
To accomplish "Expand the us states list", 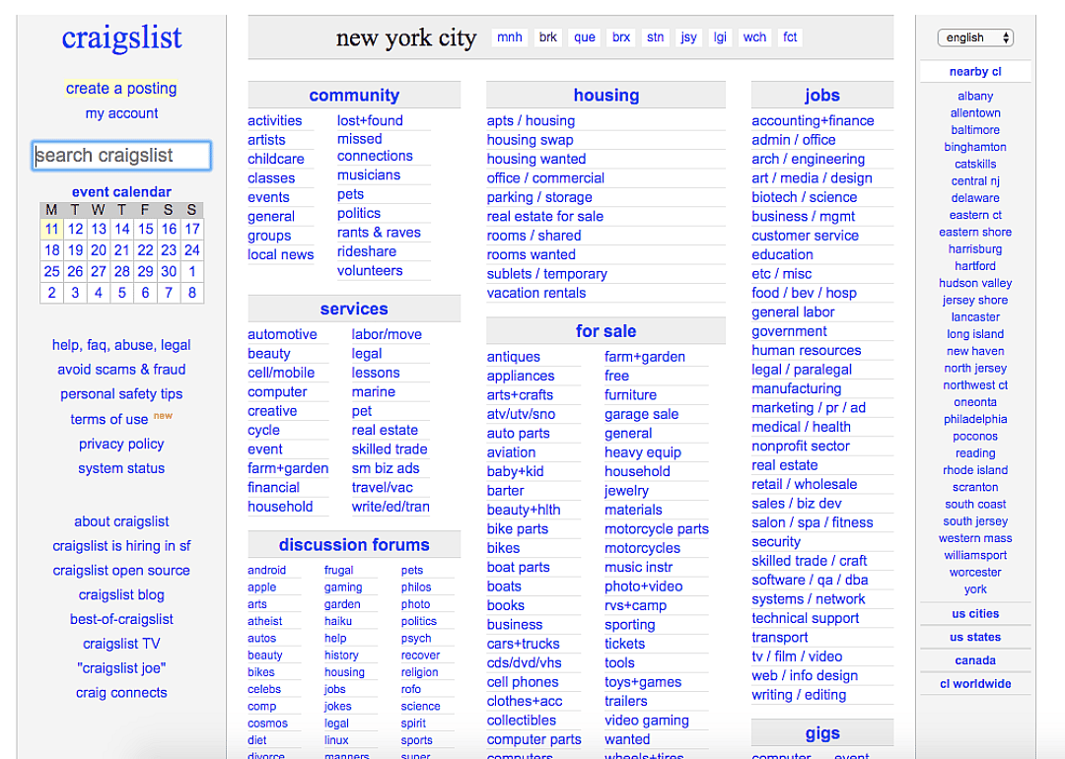I will tap(974, 637).
